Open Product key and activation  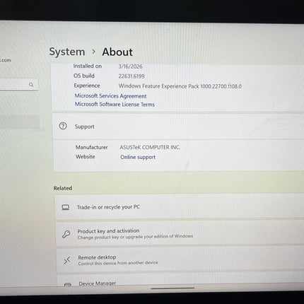click(180, 233)
